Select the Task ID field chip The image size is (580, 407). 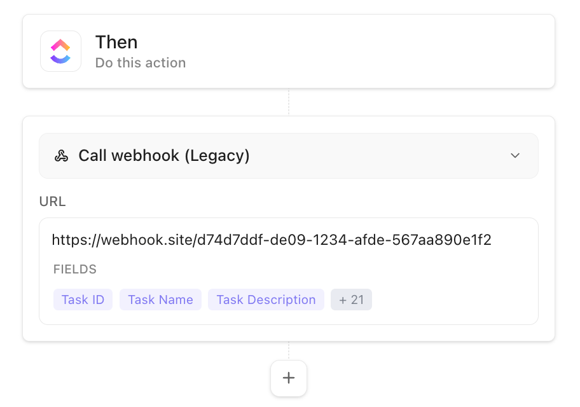(x=83, y=300)
